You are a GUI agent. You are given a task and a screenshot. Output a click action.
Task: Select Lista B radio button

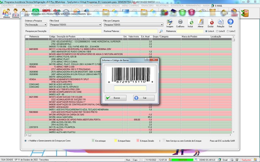point(217,31)
